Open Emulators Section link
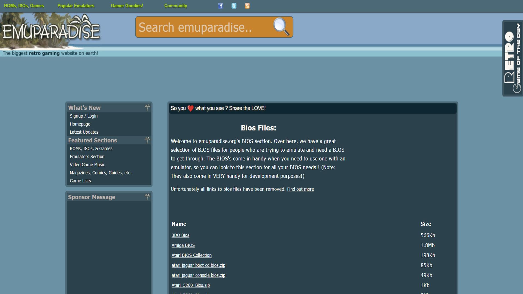 (x=87, y=157)
